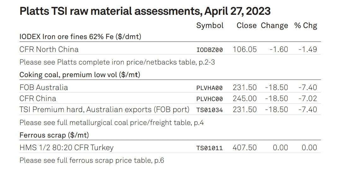341x175 pixels.
Task: Click the TS01011 symbol for HMS Turkey
Action: (210, 148)
